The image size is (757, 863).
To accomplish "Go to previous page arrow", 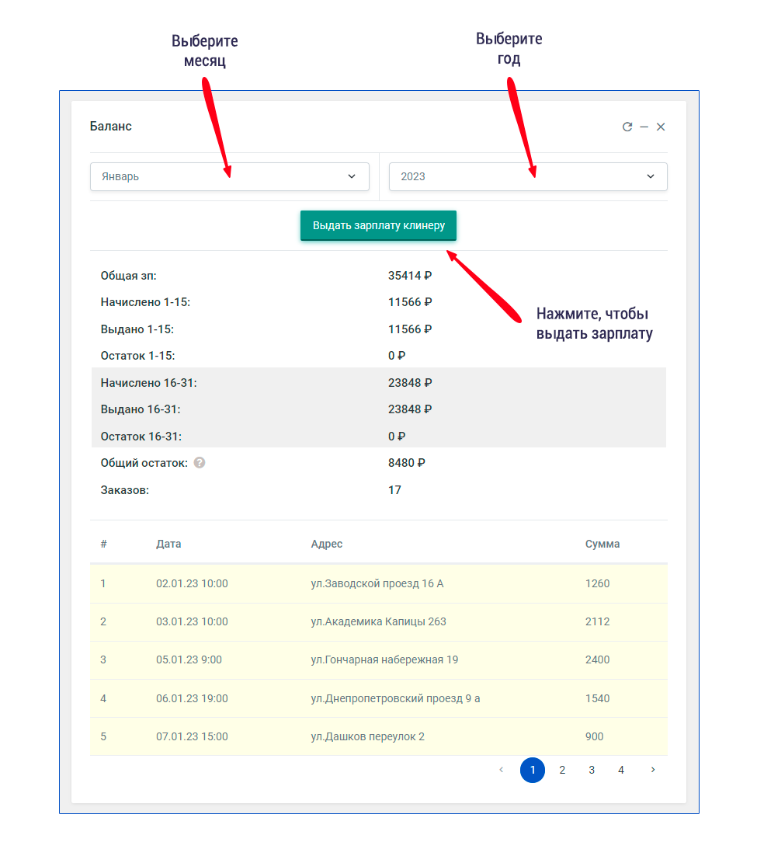I will pyautogui.click(x=502, y=770).
